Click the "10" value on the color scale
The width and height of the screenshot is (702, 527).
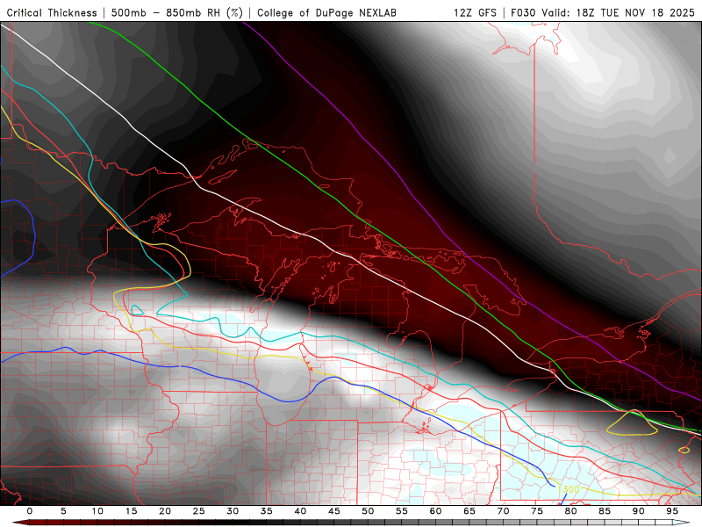click(x=97, y=511)
